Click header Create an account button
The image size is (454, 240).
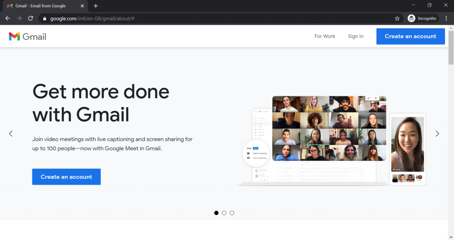tap(411, 36)
